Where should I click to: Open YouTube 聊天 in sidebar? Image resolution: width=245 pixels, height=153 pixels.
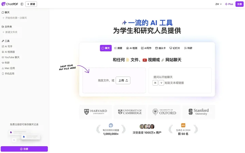tap(11, 57)
